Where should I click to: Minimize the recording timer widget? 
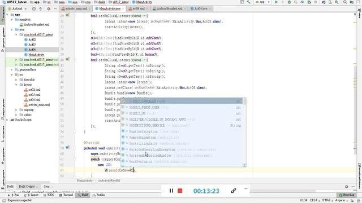tap(246, 189)
